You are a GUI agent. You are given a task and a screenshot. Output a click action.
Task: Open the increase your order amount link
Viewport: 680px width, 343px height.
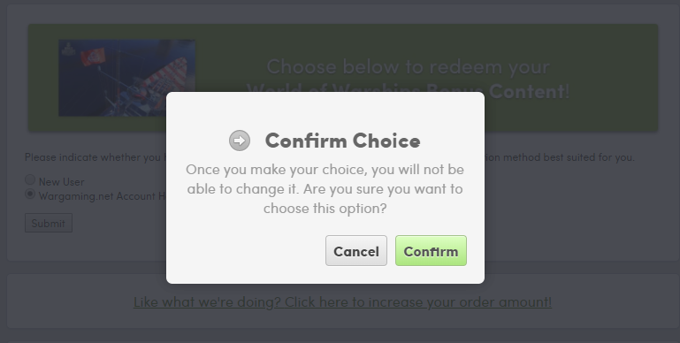click(x=342, y=301)
